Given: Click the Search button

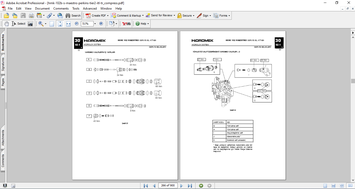Looking at the screenshot, I should pyautogui.click(x=73, y=16).
